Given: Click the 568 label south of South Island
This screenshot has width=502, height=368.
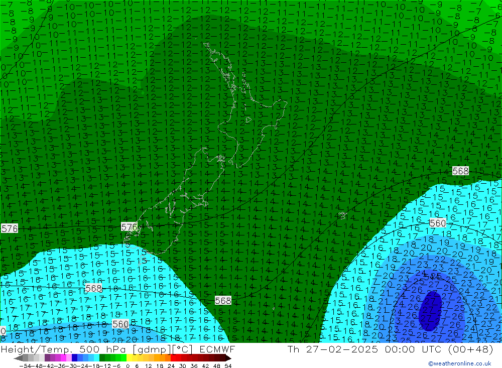Looking at the screenshot, I should [223, 300].
